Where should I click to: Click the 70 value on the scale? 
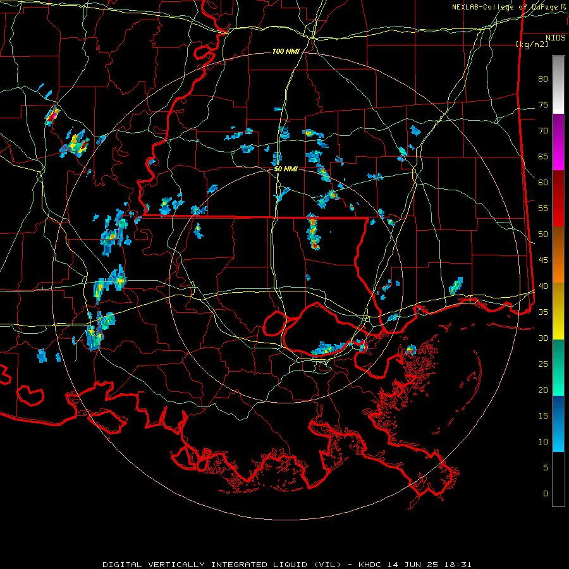[x=543, y=131]
